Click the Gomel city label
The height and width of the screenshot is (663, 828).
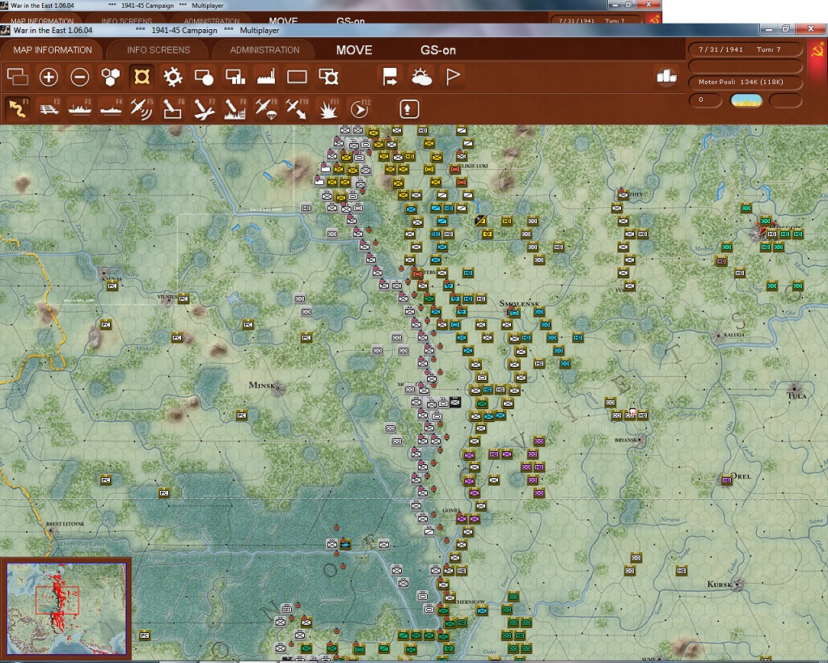(451, 510)
